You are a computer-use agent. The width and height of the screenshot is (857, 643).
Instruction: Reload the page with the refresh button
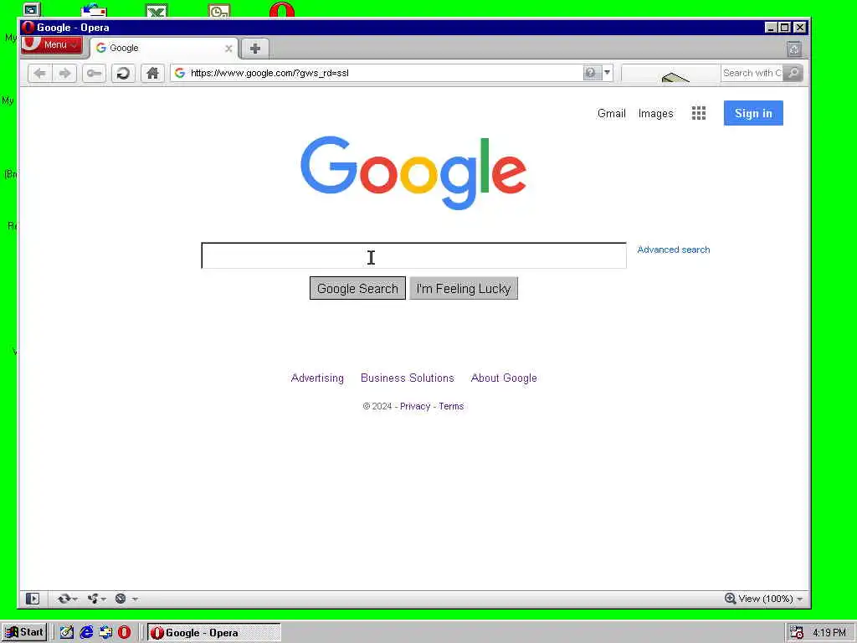click(124, 74)
